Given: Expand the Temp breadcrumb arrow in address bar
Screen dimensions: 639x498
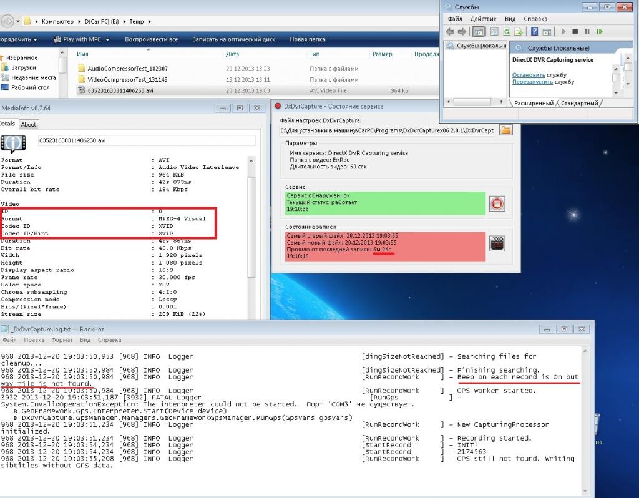Looking at the screenshot, I should pos(149,21).
